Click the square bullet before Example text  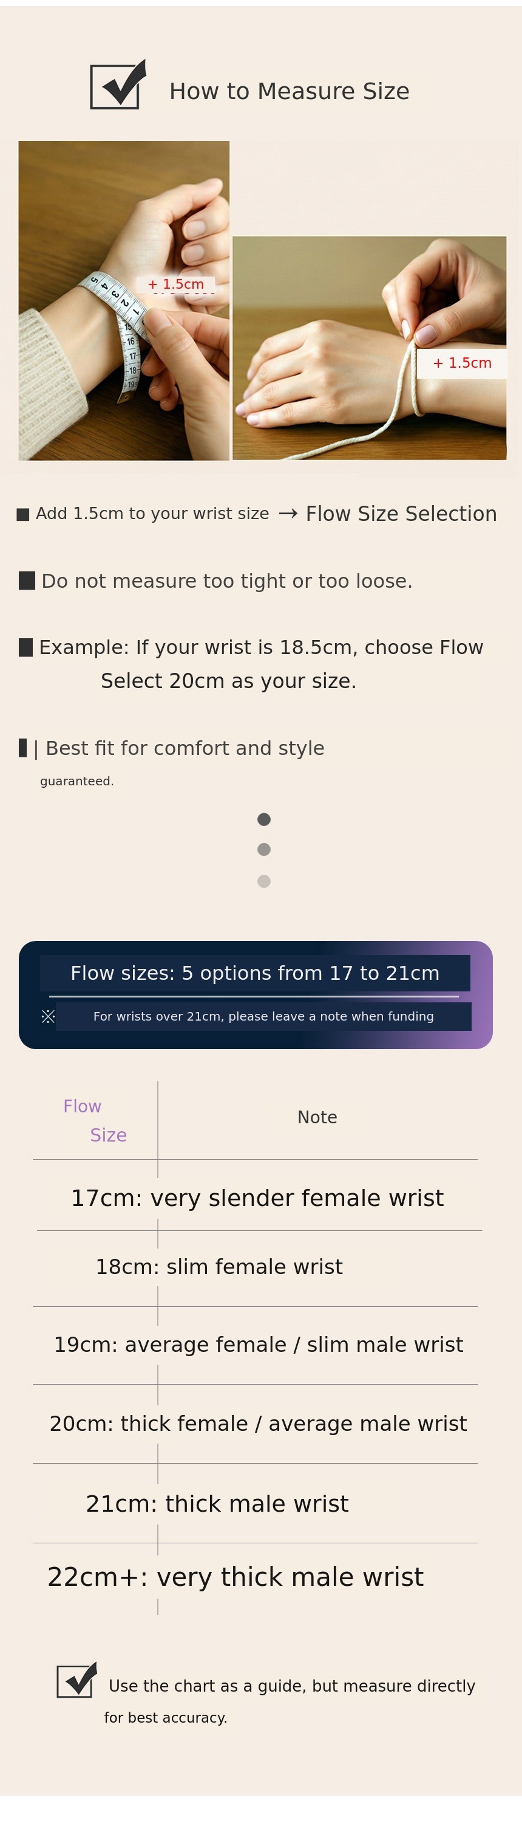25,647
